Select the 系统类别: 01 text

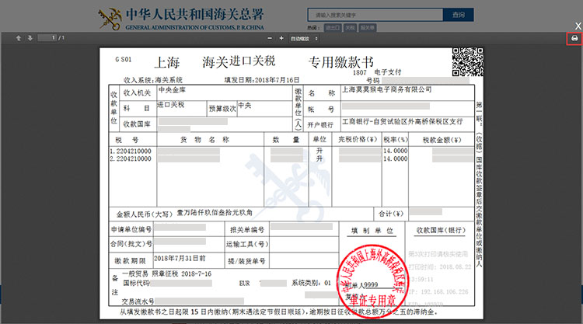pyautogui.click(x=311, y=283)
